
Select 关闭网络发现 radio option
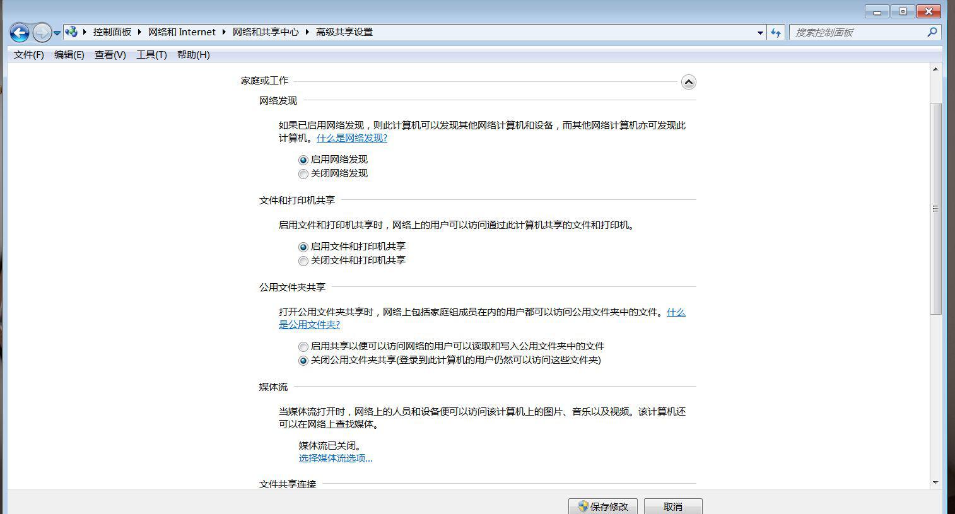tap(303, 174)
